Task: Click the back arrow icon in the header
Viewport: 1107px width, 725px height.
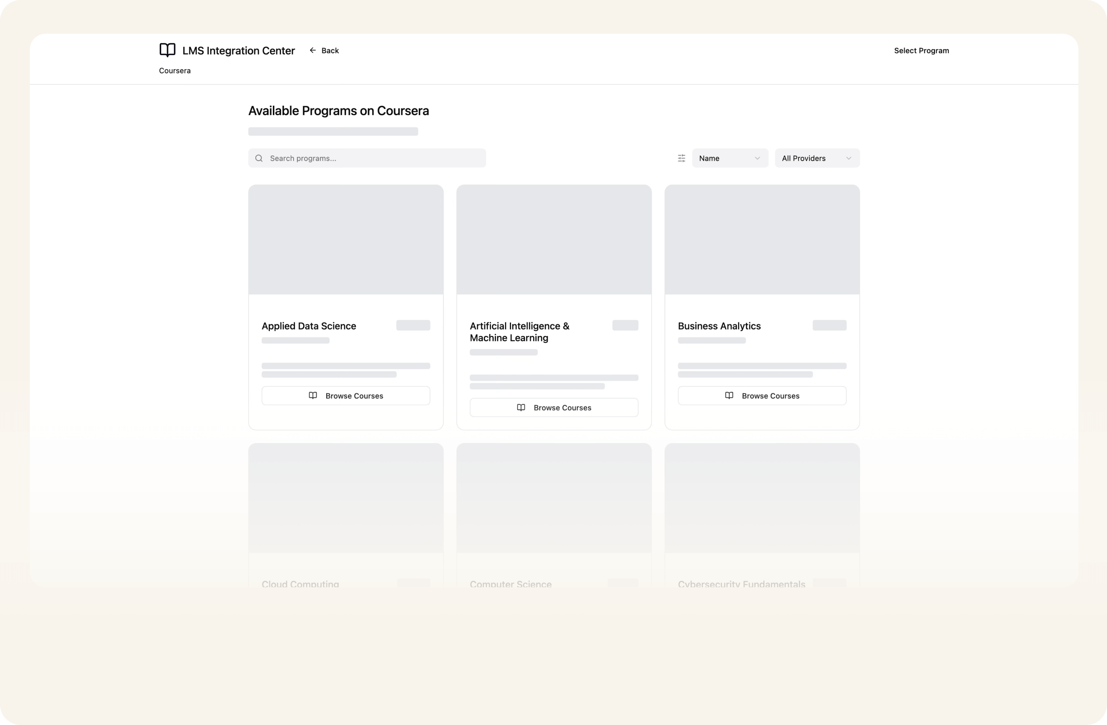Action: 312,50
